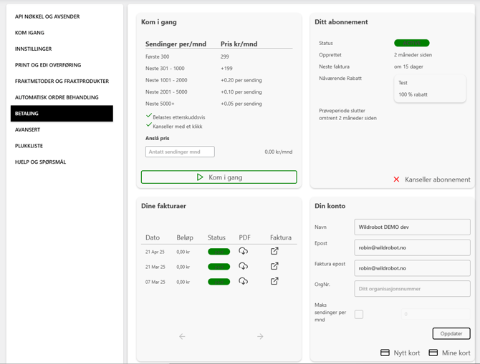The width and height of the screenshot is (480, 364).
Task: Toggle Maks sendinger per mnd checkbox
Action: pos(359,314)
